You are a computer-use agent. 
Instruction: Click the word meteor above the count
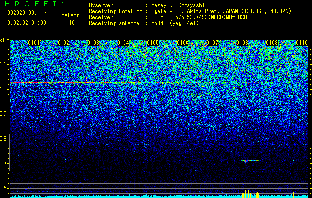click(x=70, y=15)
